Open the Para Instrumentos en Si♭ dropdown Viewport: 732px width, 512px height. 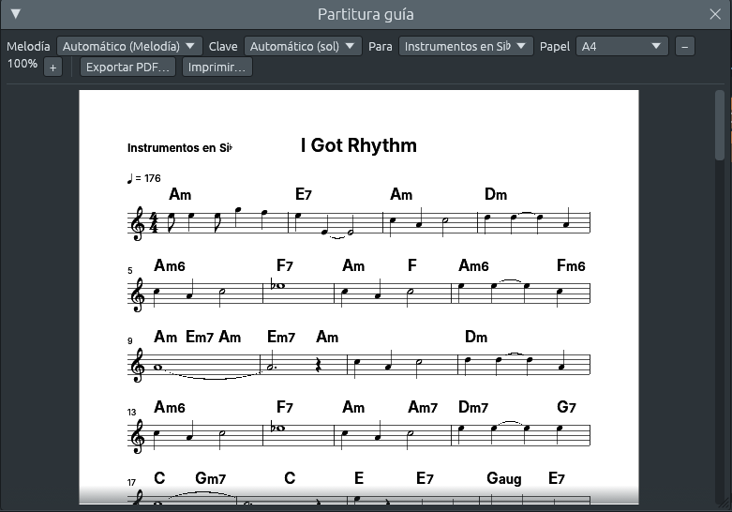pos(466,46)
